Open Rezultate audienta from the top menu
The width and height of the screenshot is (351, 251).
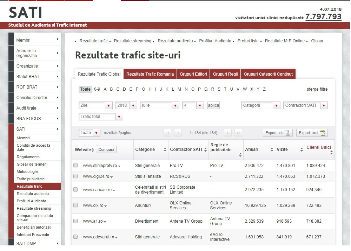[x=176, y=41]
